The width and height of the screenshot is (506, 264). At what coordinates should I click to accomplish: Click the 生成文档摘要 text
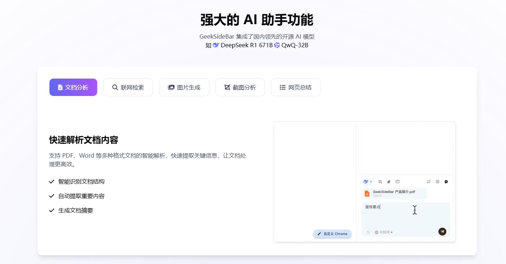coord(75,210)
